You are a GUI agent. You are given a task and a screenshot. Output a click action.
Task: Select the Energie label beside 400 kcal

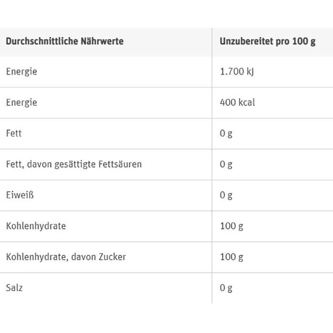(21, 103)
